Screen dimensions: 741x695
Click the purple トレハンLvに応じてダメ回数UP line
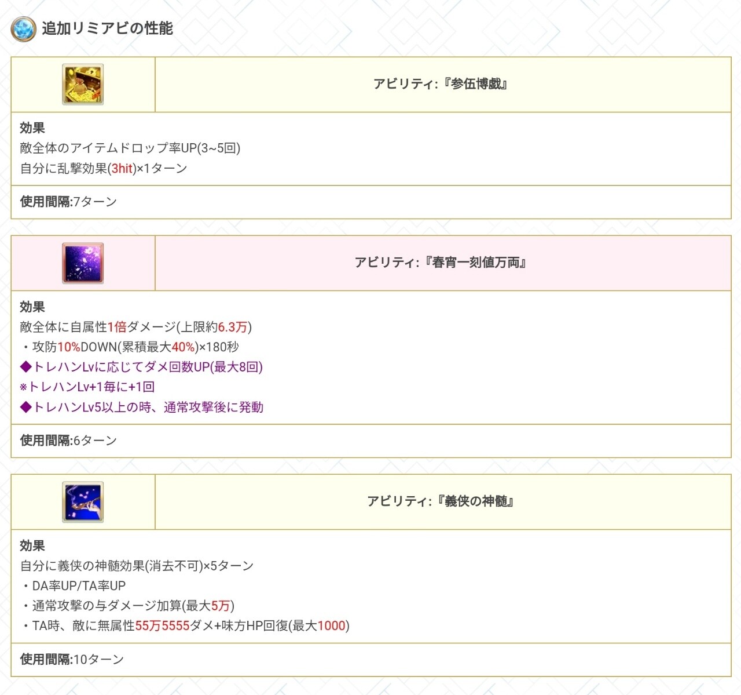coord(141,367)
